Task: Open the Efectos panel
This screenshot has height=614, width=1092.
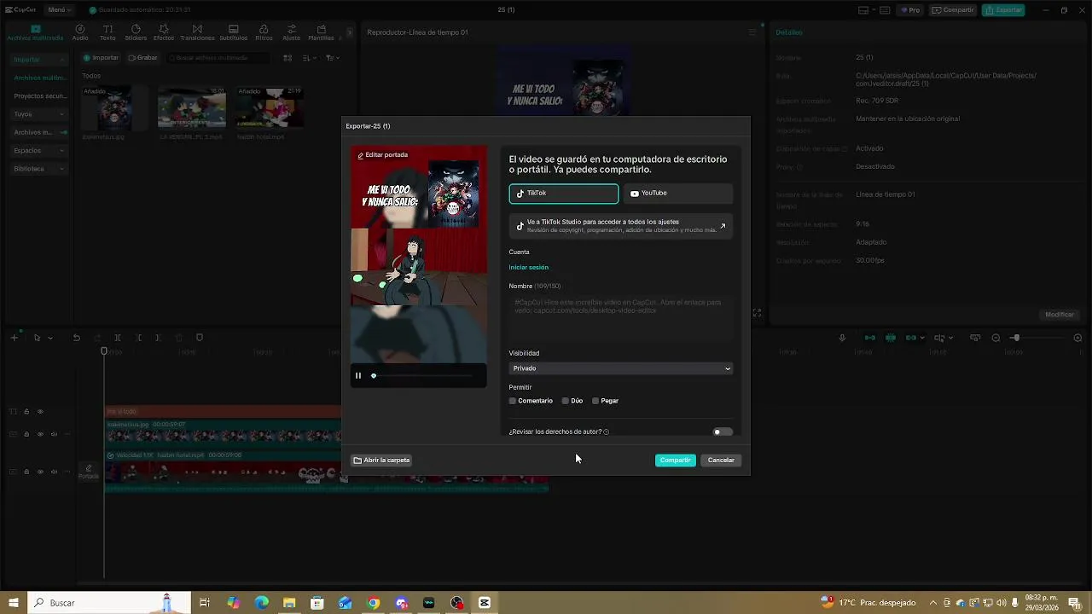Action: tap(164, 32)
